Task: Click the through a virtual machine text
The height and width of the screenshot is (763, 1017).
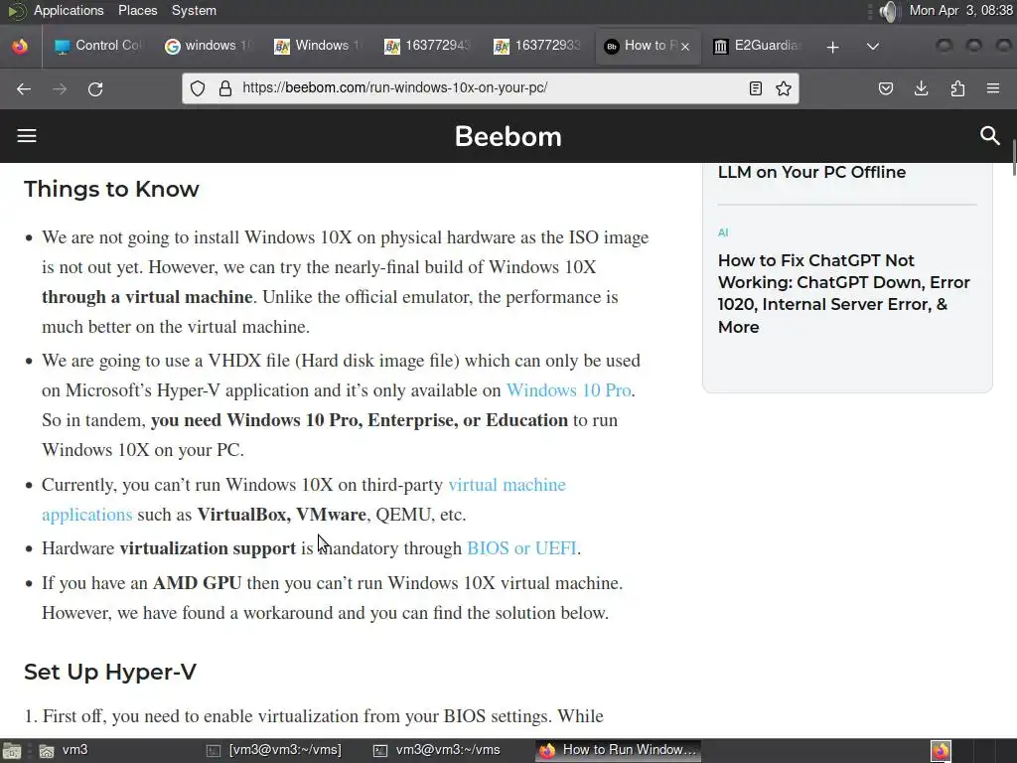Action: coord(147,297)
